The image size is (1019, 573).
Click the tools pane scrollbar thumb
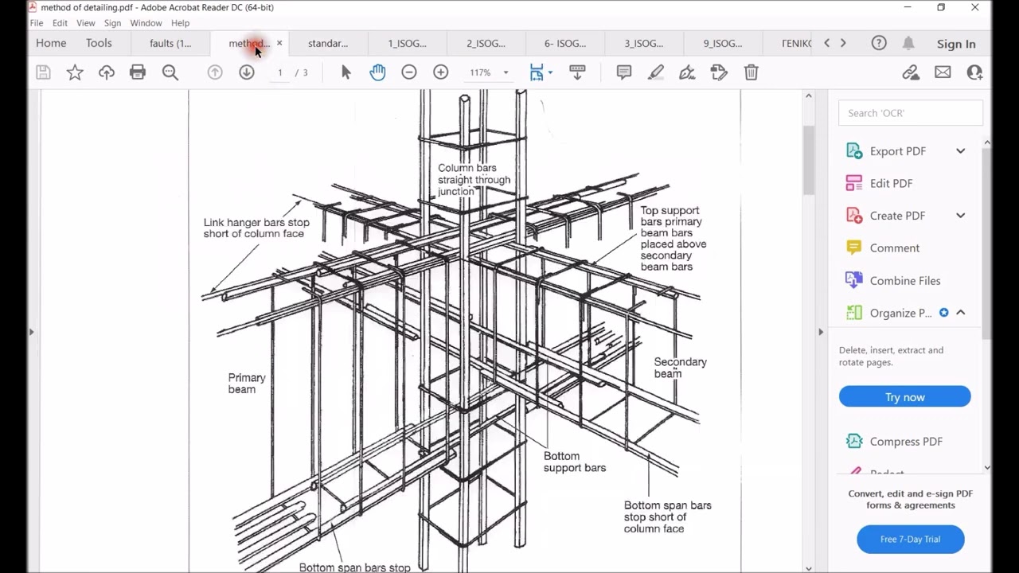987,243
